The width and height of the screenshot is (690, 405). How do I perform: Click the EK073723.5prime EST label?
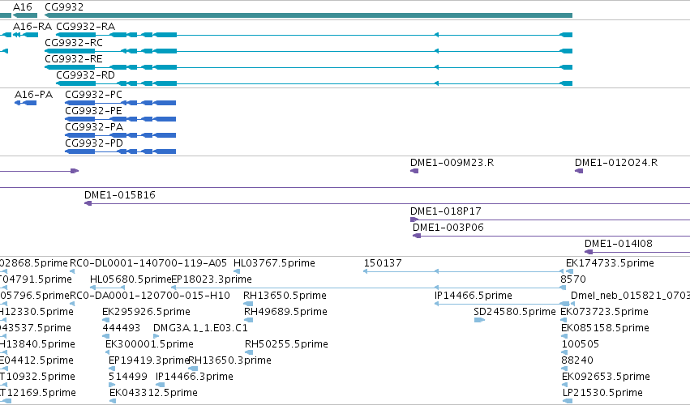pos(604,312)
